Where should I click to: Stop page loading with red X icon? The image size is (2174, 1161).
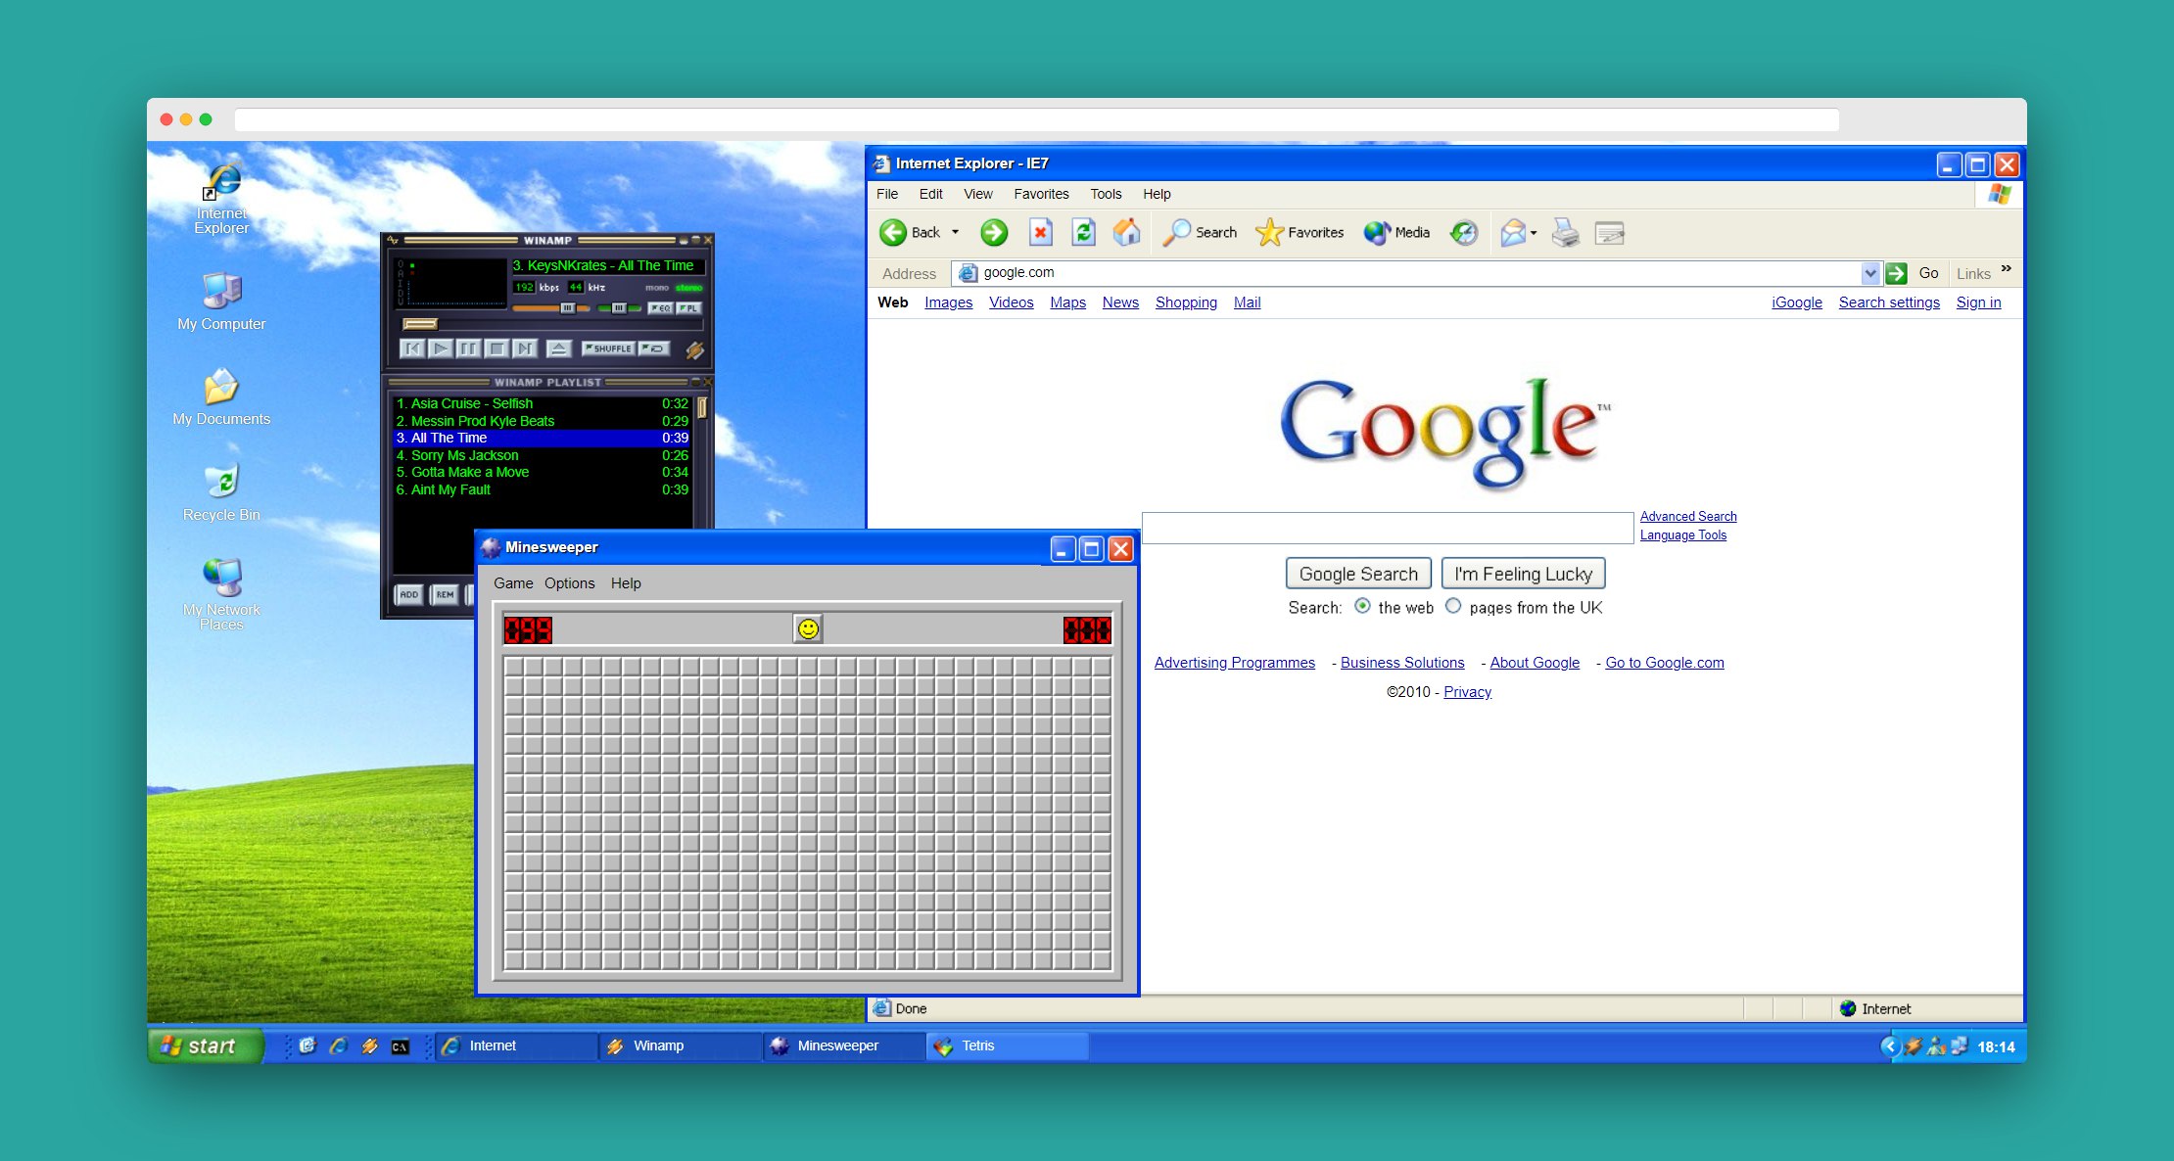click(1040, 232)
